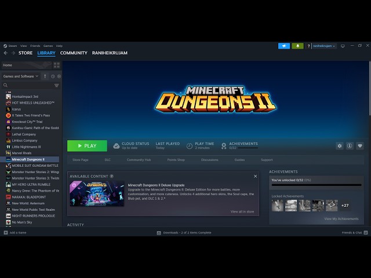
Task: Click the +27 more locked achievements
Action: 345,206
